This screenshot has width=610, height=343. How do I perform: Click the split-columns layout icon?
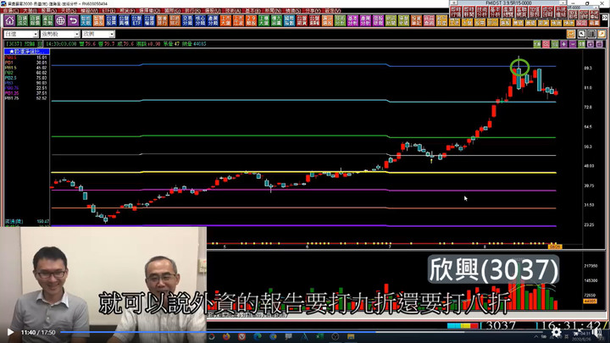tap(591, 34)
